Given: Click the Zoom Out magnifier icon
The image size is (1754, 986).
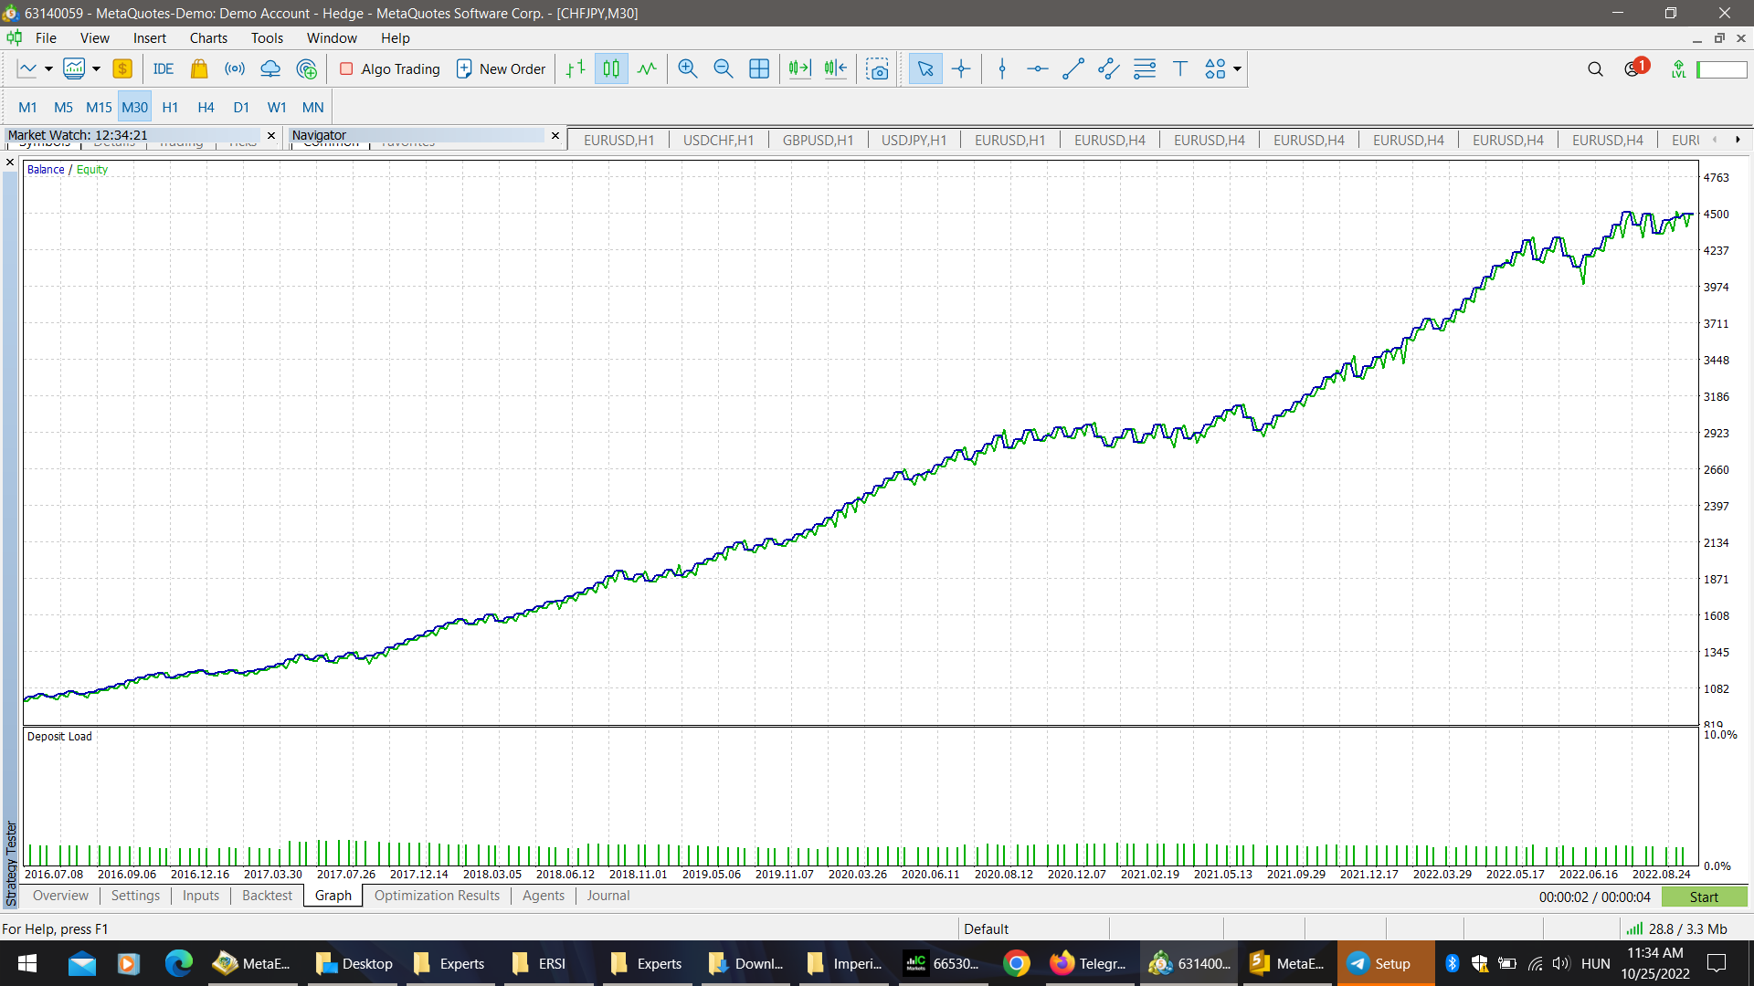Looking at the screenshot, I should click(723, 68).
